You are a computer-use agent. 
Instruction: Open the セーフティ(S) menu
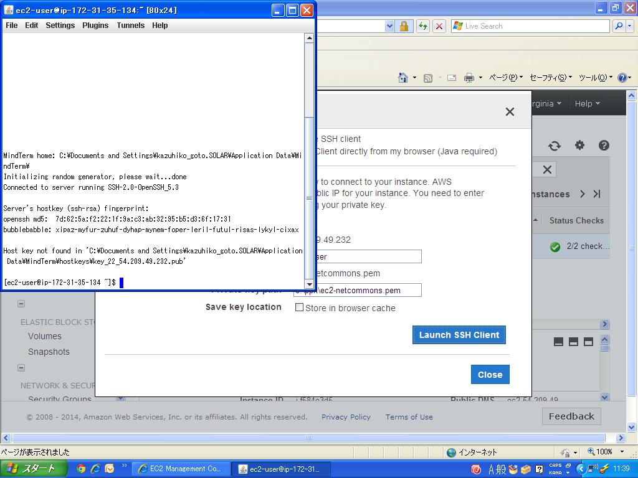pos(551,77)
